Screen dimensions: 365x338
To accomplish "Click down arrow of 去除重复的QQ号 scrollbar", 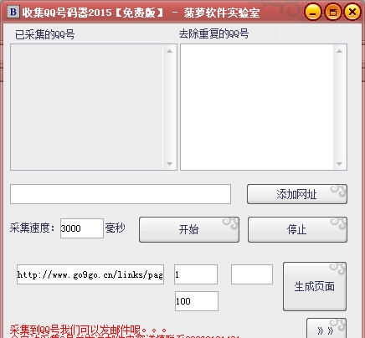I will [339, 164].
